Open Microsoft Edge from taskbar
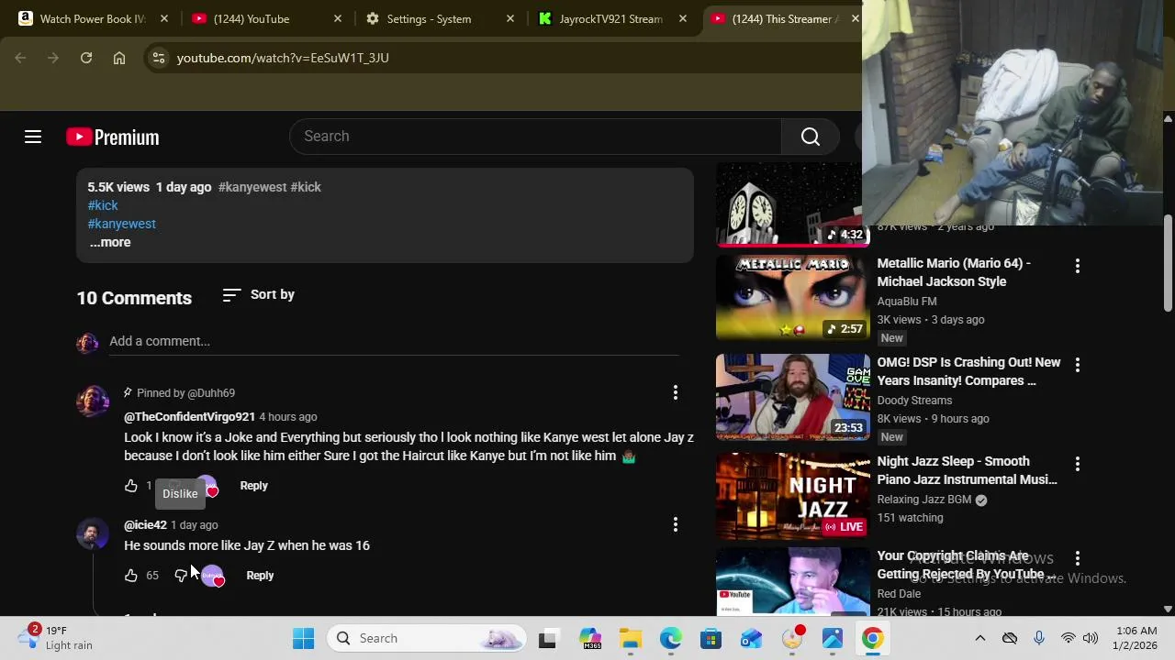The image size is (1175, 660). pyautogui.click(x=671, y=638)
